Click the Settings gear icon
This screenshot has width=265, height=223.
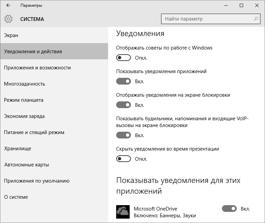(8, 19)
